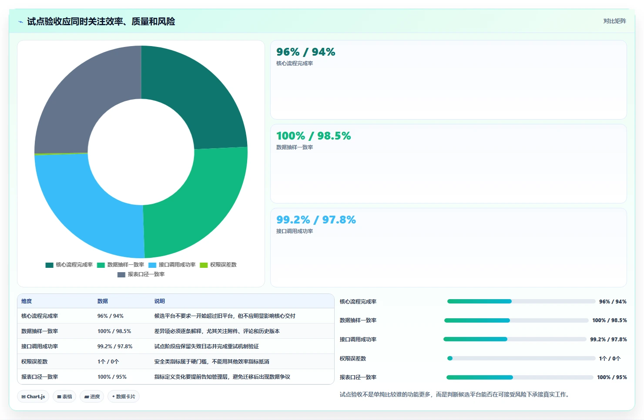Open the 100% / 98.5% data card
This screenshot has width=644, height=420.
448,164
